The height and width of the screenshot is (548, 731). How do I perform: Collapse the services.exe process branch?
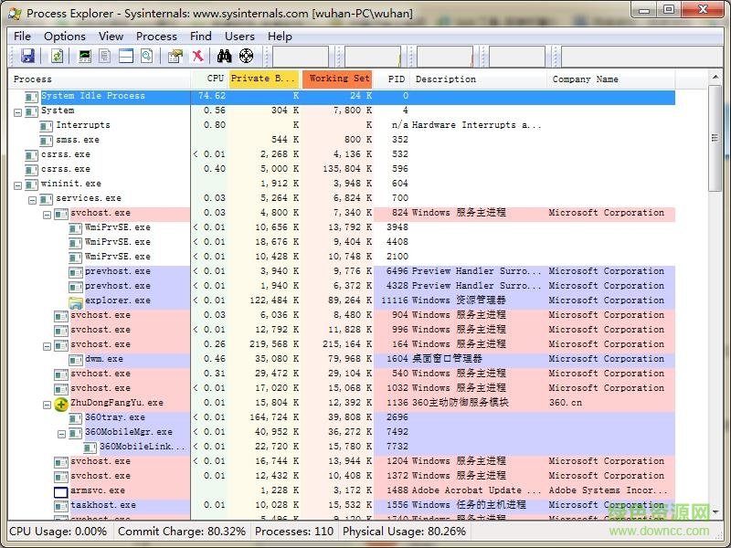[31, 198]
